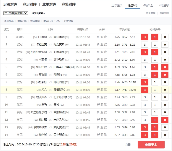Open 必发指数 in the sub toolbar
The width and height of the screenshot is (172, 151).
tap(69, 21)
